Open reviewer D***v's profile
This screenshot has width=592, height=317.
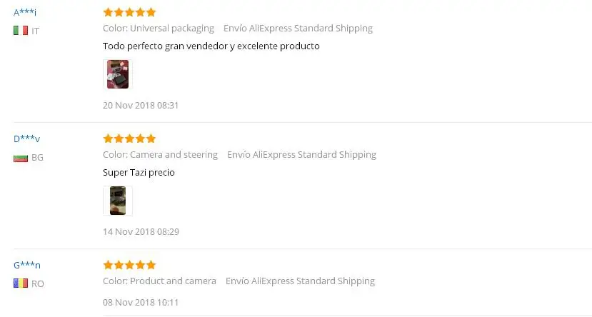click(x=26, y=139)
